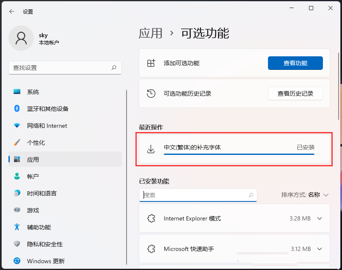The width and height of the screenshot is (342, 270).
Task: Click the gamepad icon for 游戏
Action: [17, 210]
